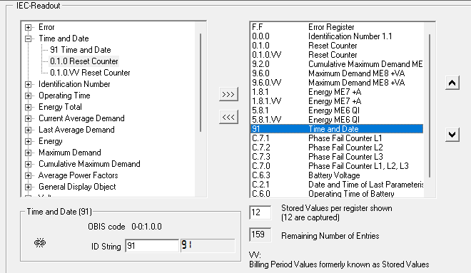Viewport: 471px width, 273px height.
Task: Expand the Identification Number node
Action: 28,84
